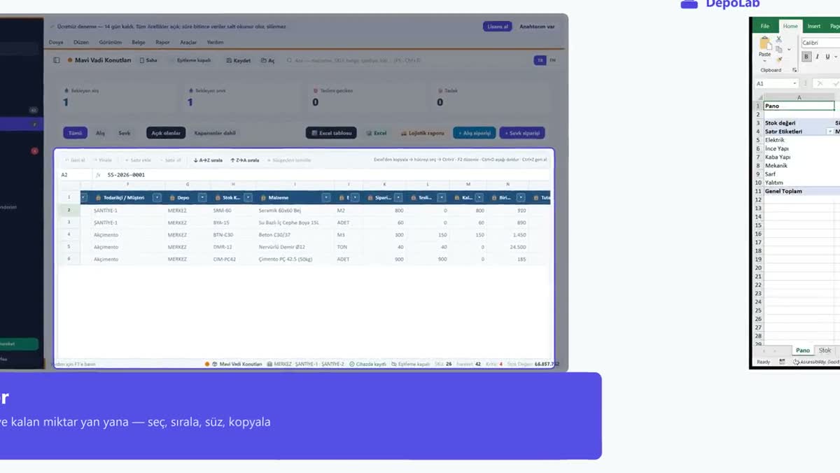
Task: Click Z→A sırala sort descending
Action: point(245,160)
